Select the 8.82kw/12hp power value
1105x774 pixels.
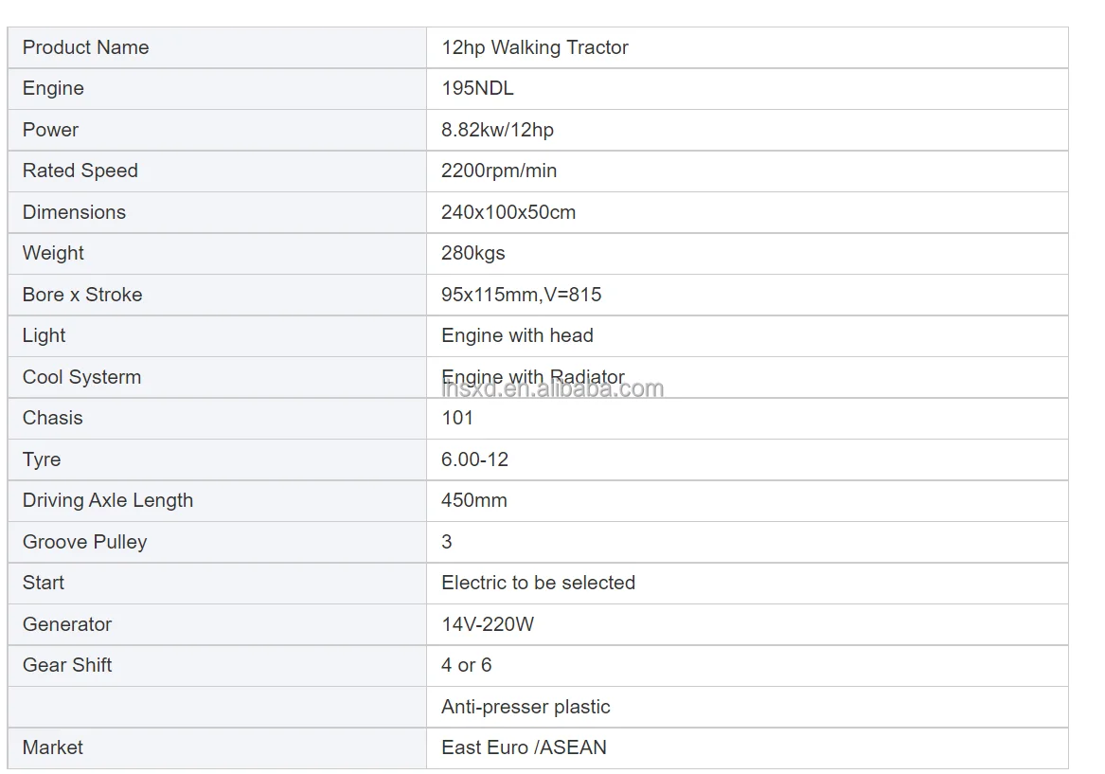pyautogui.click(x=497, y=130)
